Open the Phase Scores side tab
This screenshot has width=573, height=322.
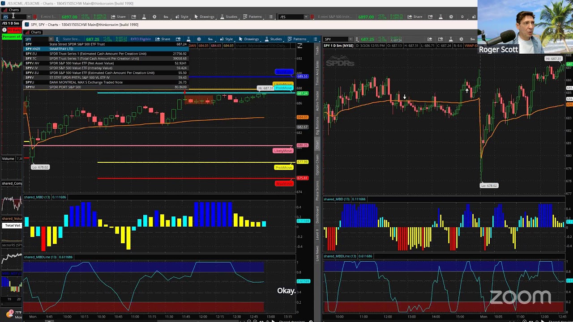pyautogui.click(x=317, y=191)
